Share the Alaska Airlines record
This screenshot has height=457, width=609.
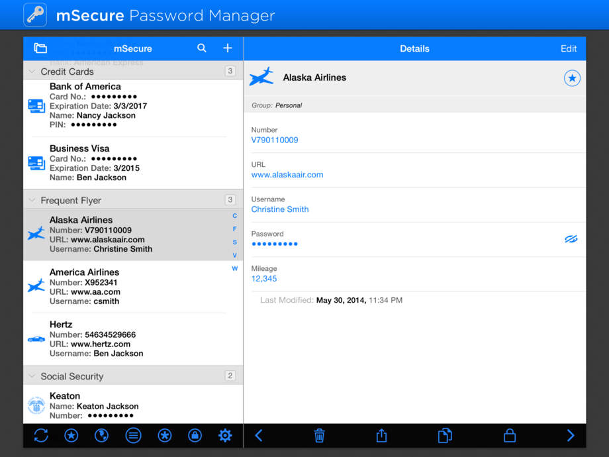tap(381, 435)
